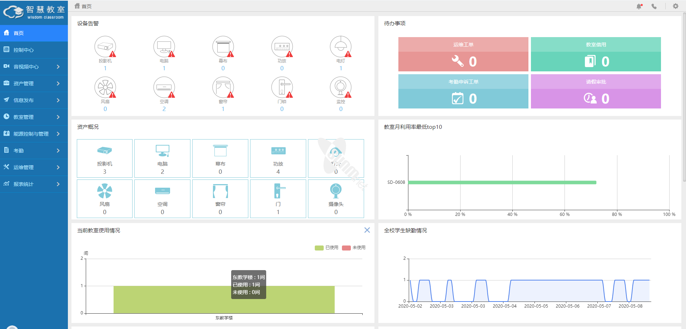Click the projector alarm icon

[105, 47]
